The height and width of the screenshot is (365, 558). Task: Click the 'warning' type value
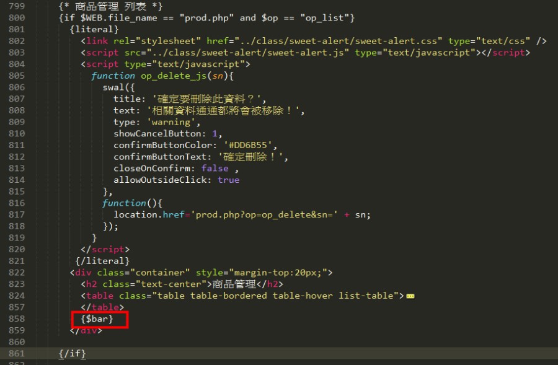[171, 122]
